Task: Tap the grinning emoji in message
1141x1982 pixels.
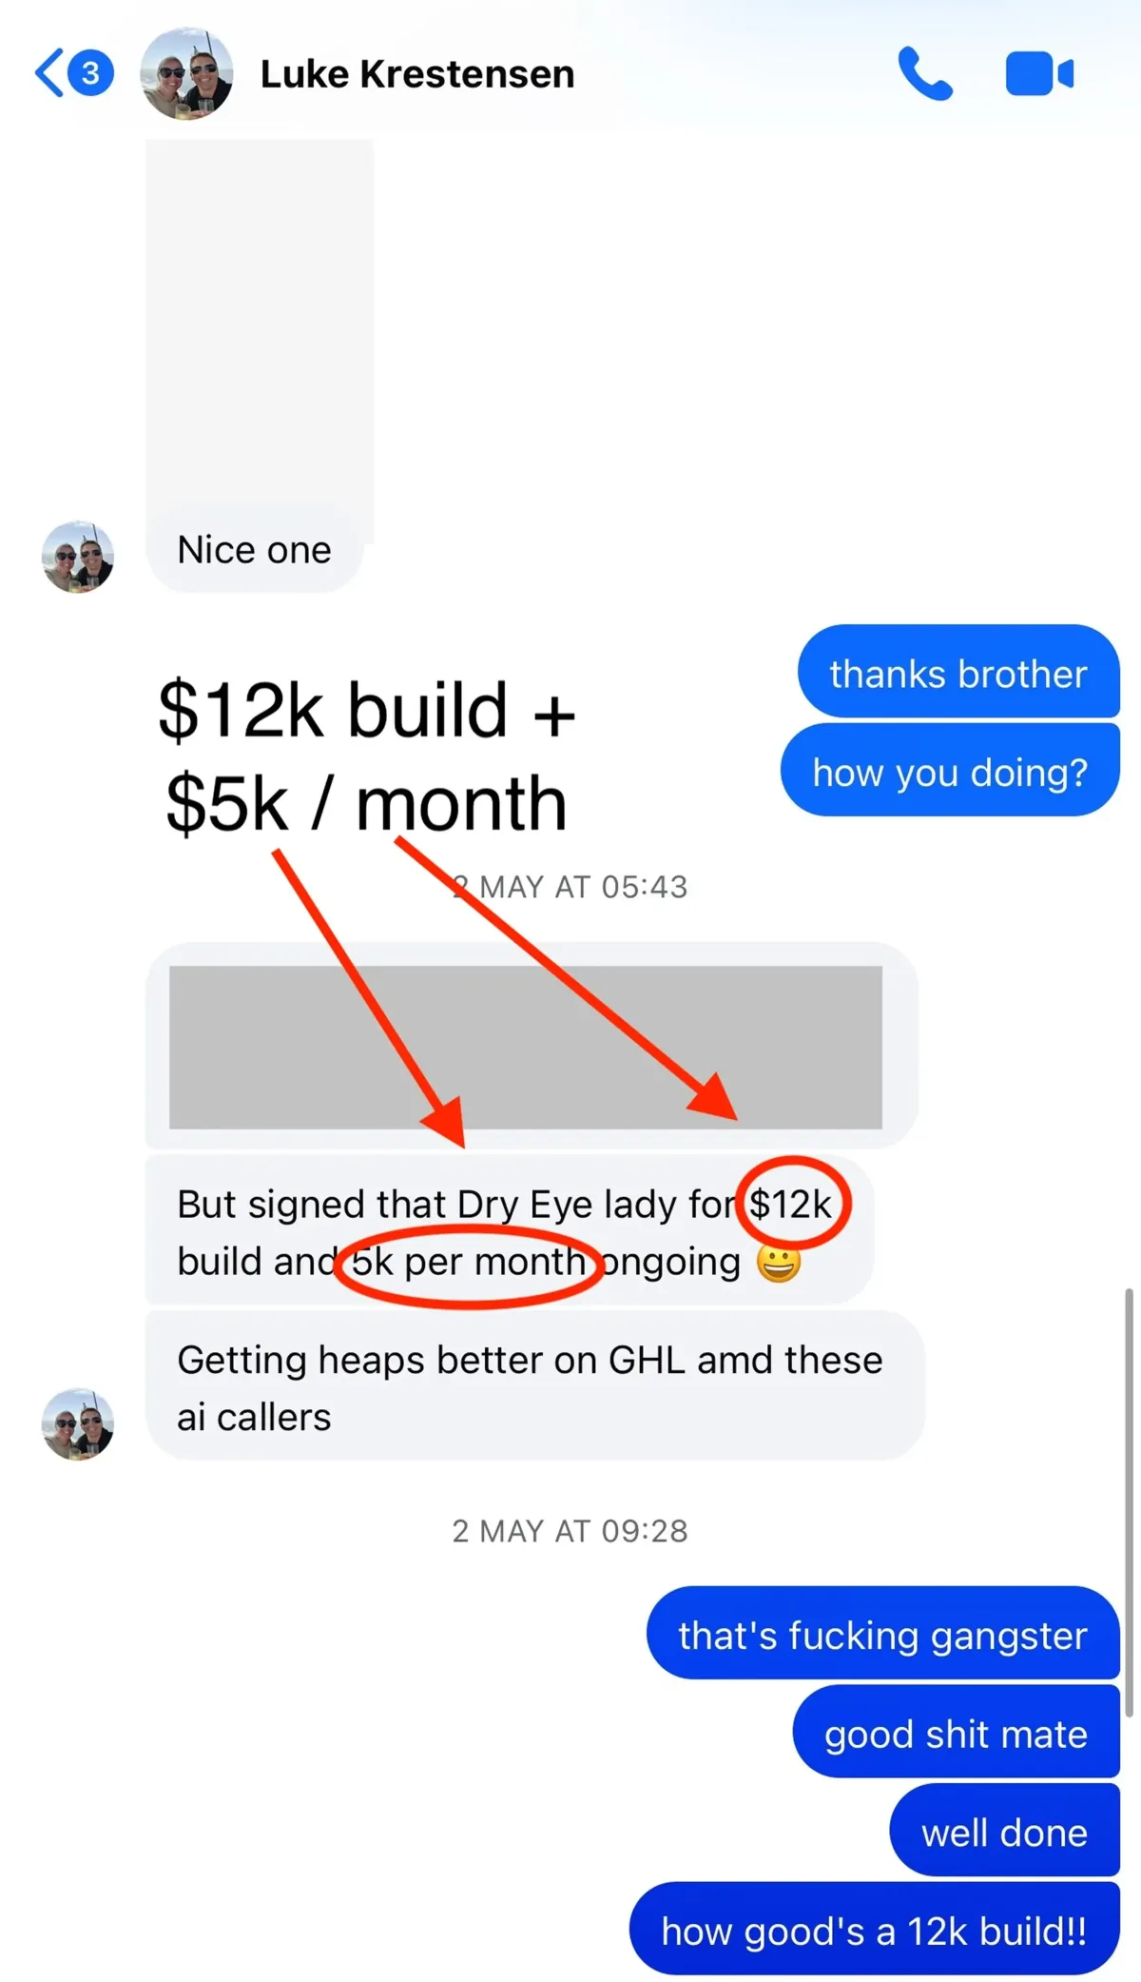Action: 779,1263
